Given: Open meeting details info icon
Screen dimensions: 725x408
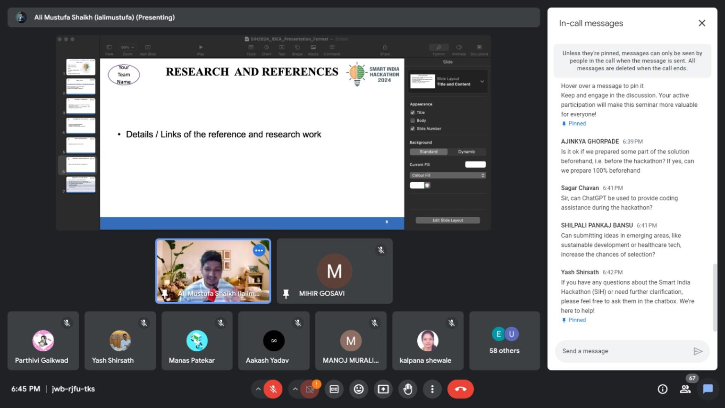Looking at the screenshot, I should pos(663,389).
